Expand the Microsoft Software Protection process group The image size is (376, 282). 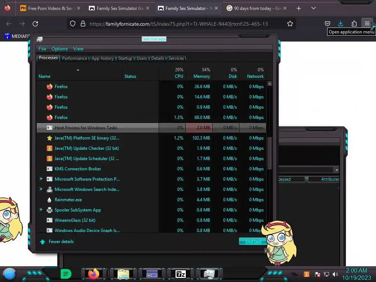click(x=41, y=179)
